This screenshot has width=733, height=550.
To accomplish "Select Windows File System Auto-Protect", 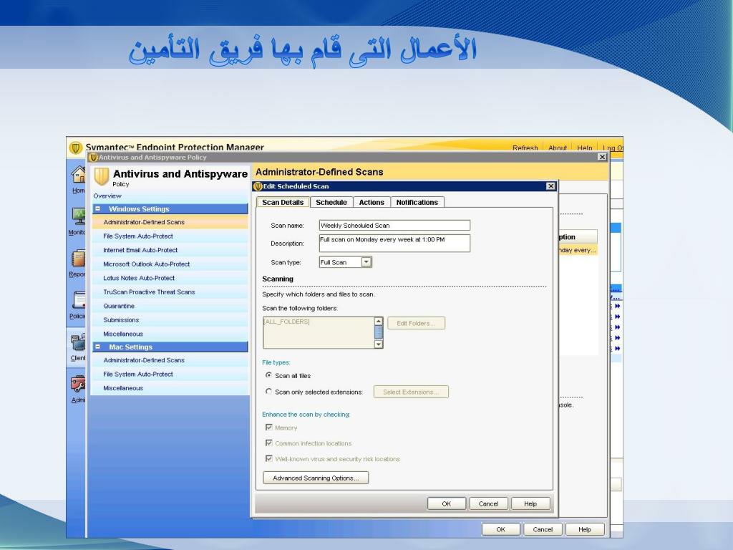I will click(x=170, y=236).
